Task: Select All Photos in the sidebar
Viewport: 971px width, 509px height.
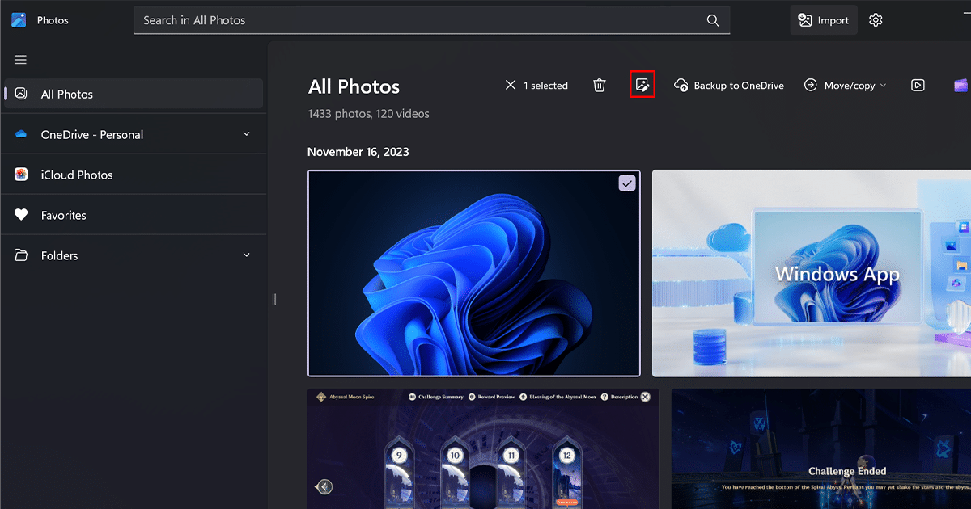Action: click(x=67, y=95)
